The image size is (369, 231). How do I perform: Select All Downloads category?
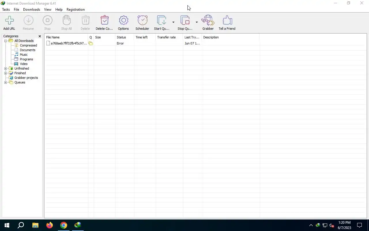[24, 41]
